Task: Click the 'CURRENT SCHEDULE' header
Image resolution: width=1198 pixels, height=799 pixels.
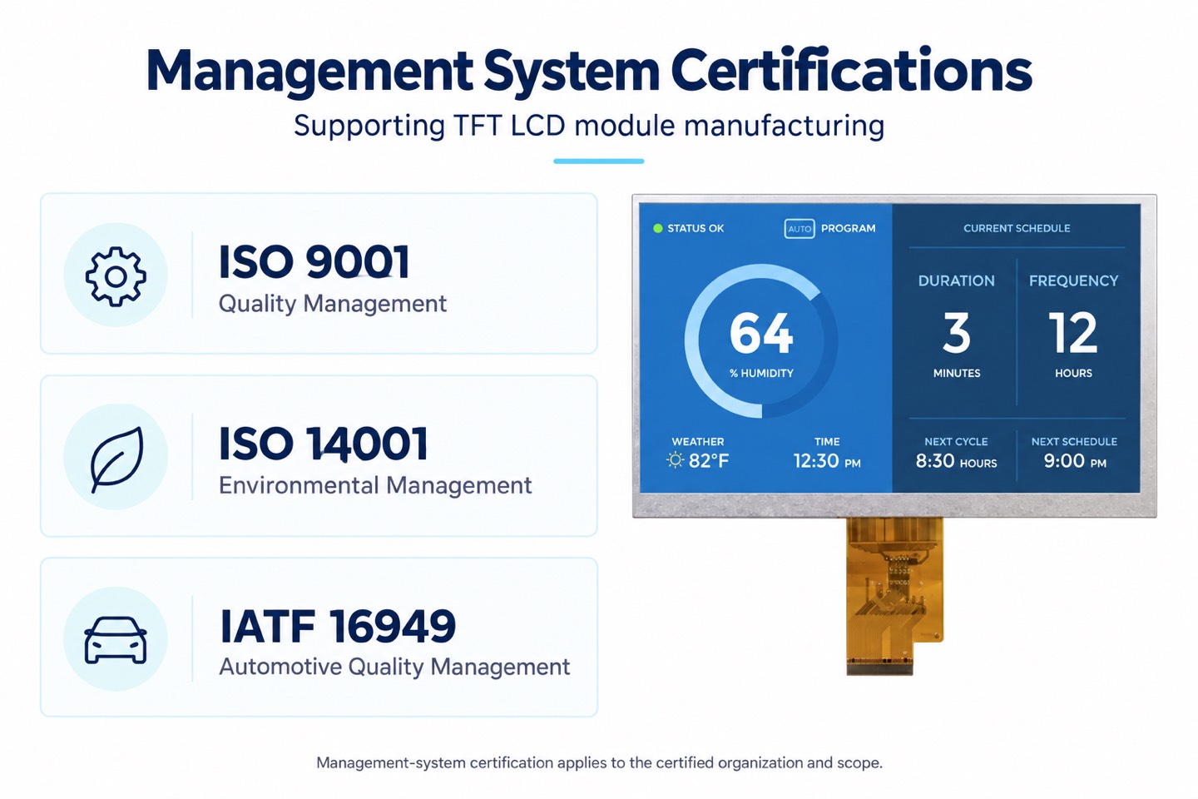Action: click(x=1017, y=228)
